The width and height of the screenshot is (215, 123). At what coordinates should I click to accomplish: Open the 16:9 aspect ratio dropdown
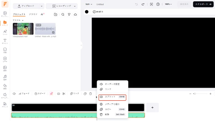tap(88, 4)
